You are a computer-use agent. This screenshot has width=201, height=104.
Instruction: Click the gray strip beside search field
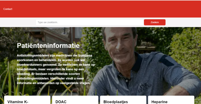tap(18, 22)
